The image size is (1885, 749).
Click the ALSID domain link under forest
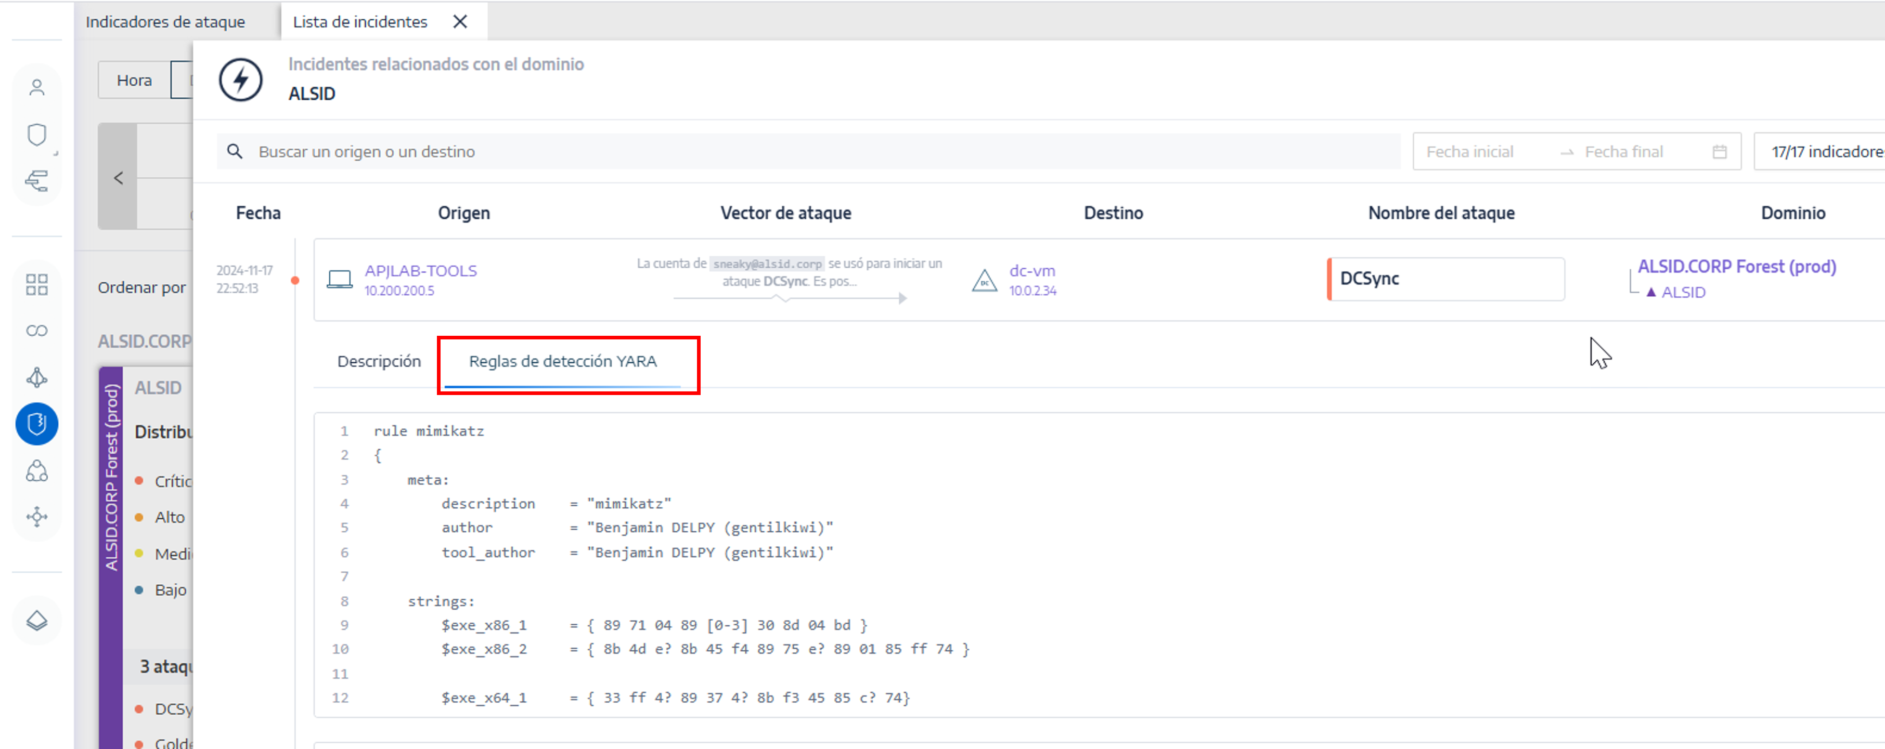coord(1683,292)
